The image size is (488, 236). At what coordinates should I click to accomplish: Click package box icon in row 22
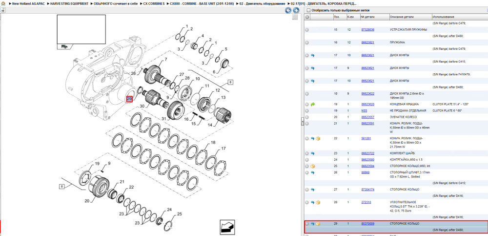pos(318,138)
